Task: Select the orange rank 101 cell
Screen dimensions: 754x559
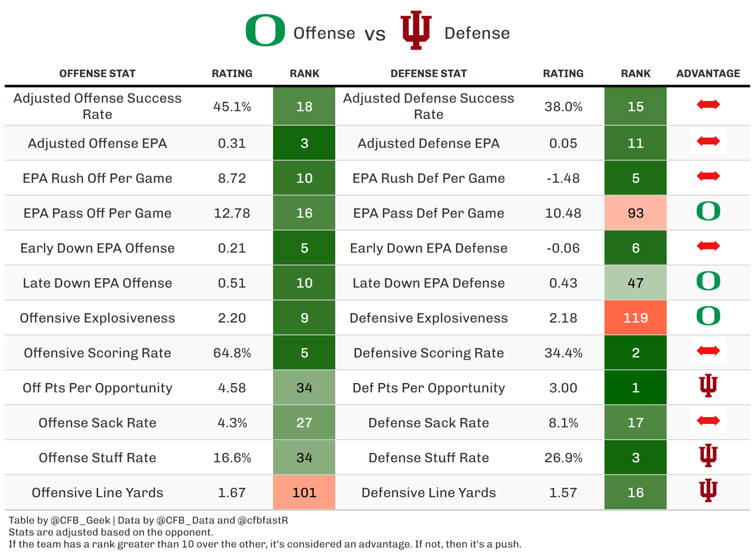Action: click(x=304, y=493)
